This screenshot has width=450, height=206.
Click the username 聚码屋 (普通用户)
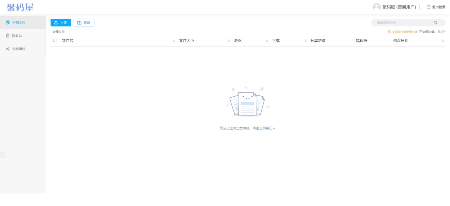[399, 7]
